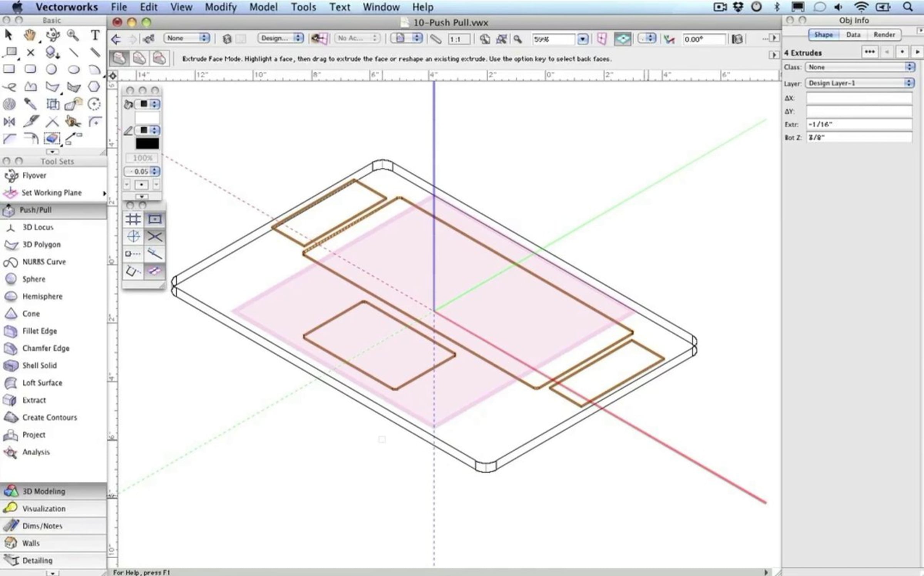Pick the Text tool in Basic palette
Image resolution: width=924 pixels, height=576 pixels.
pos(95,35)
